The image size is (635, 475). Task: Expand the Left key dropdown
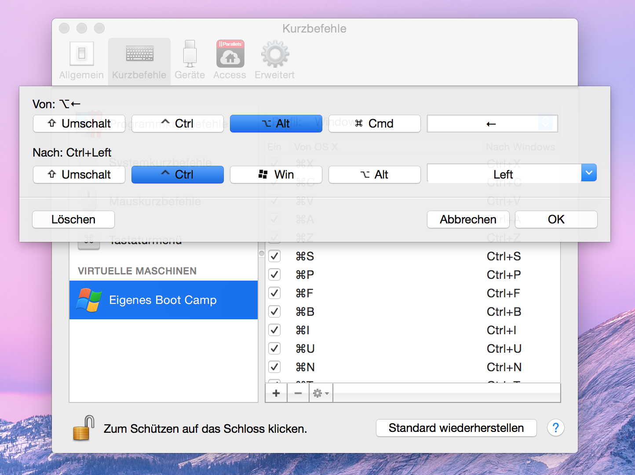coord(589,173)
